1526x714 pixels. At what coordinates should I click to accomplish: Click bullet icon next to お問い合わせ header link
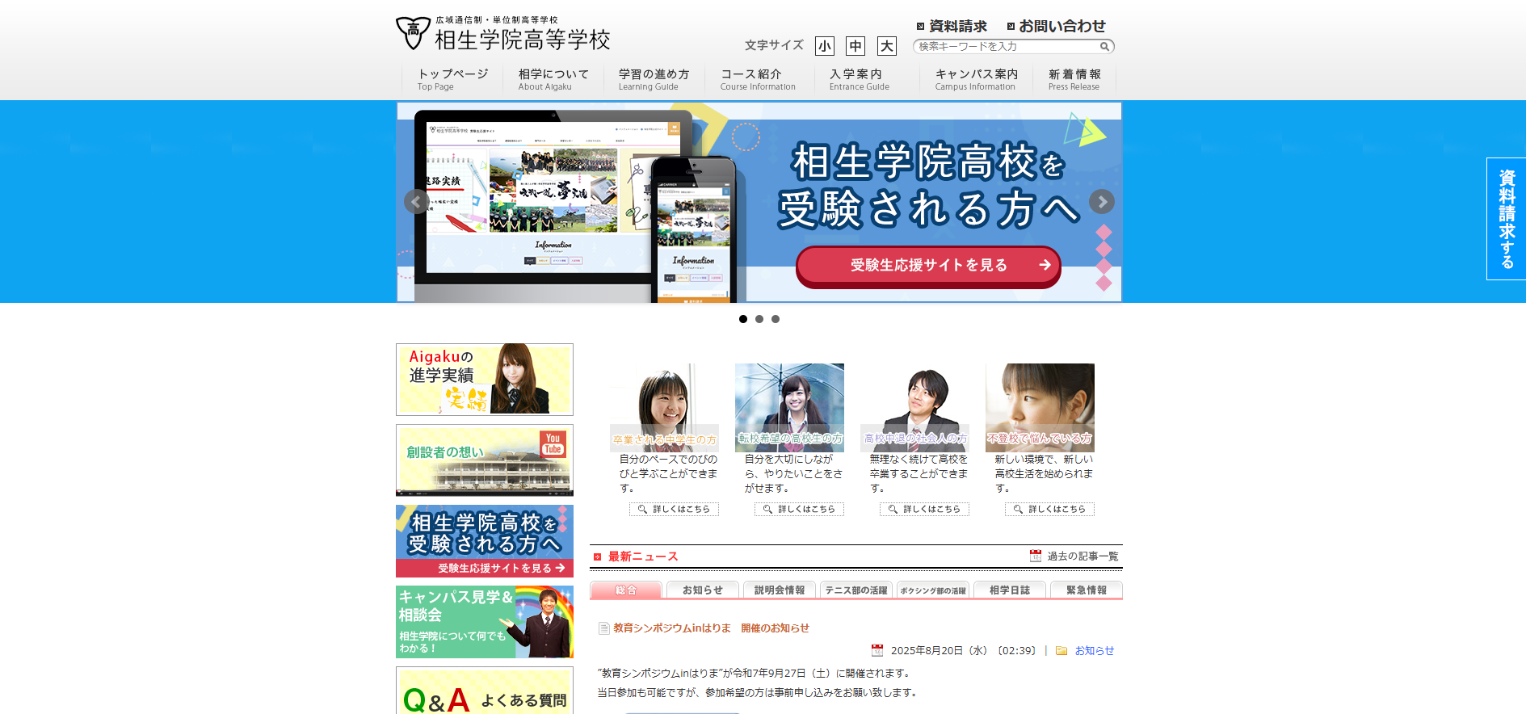pyautogui.click(x=1011, y=27)
